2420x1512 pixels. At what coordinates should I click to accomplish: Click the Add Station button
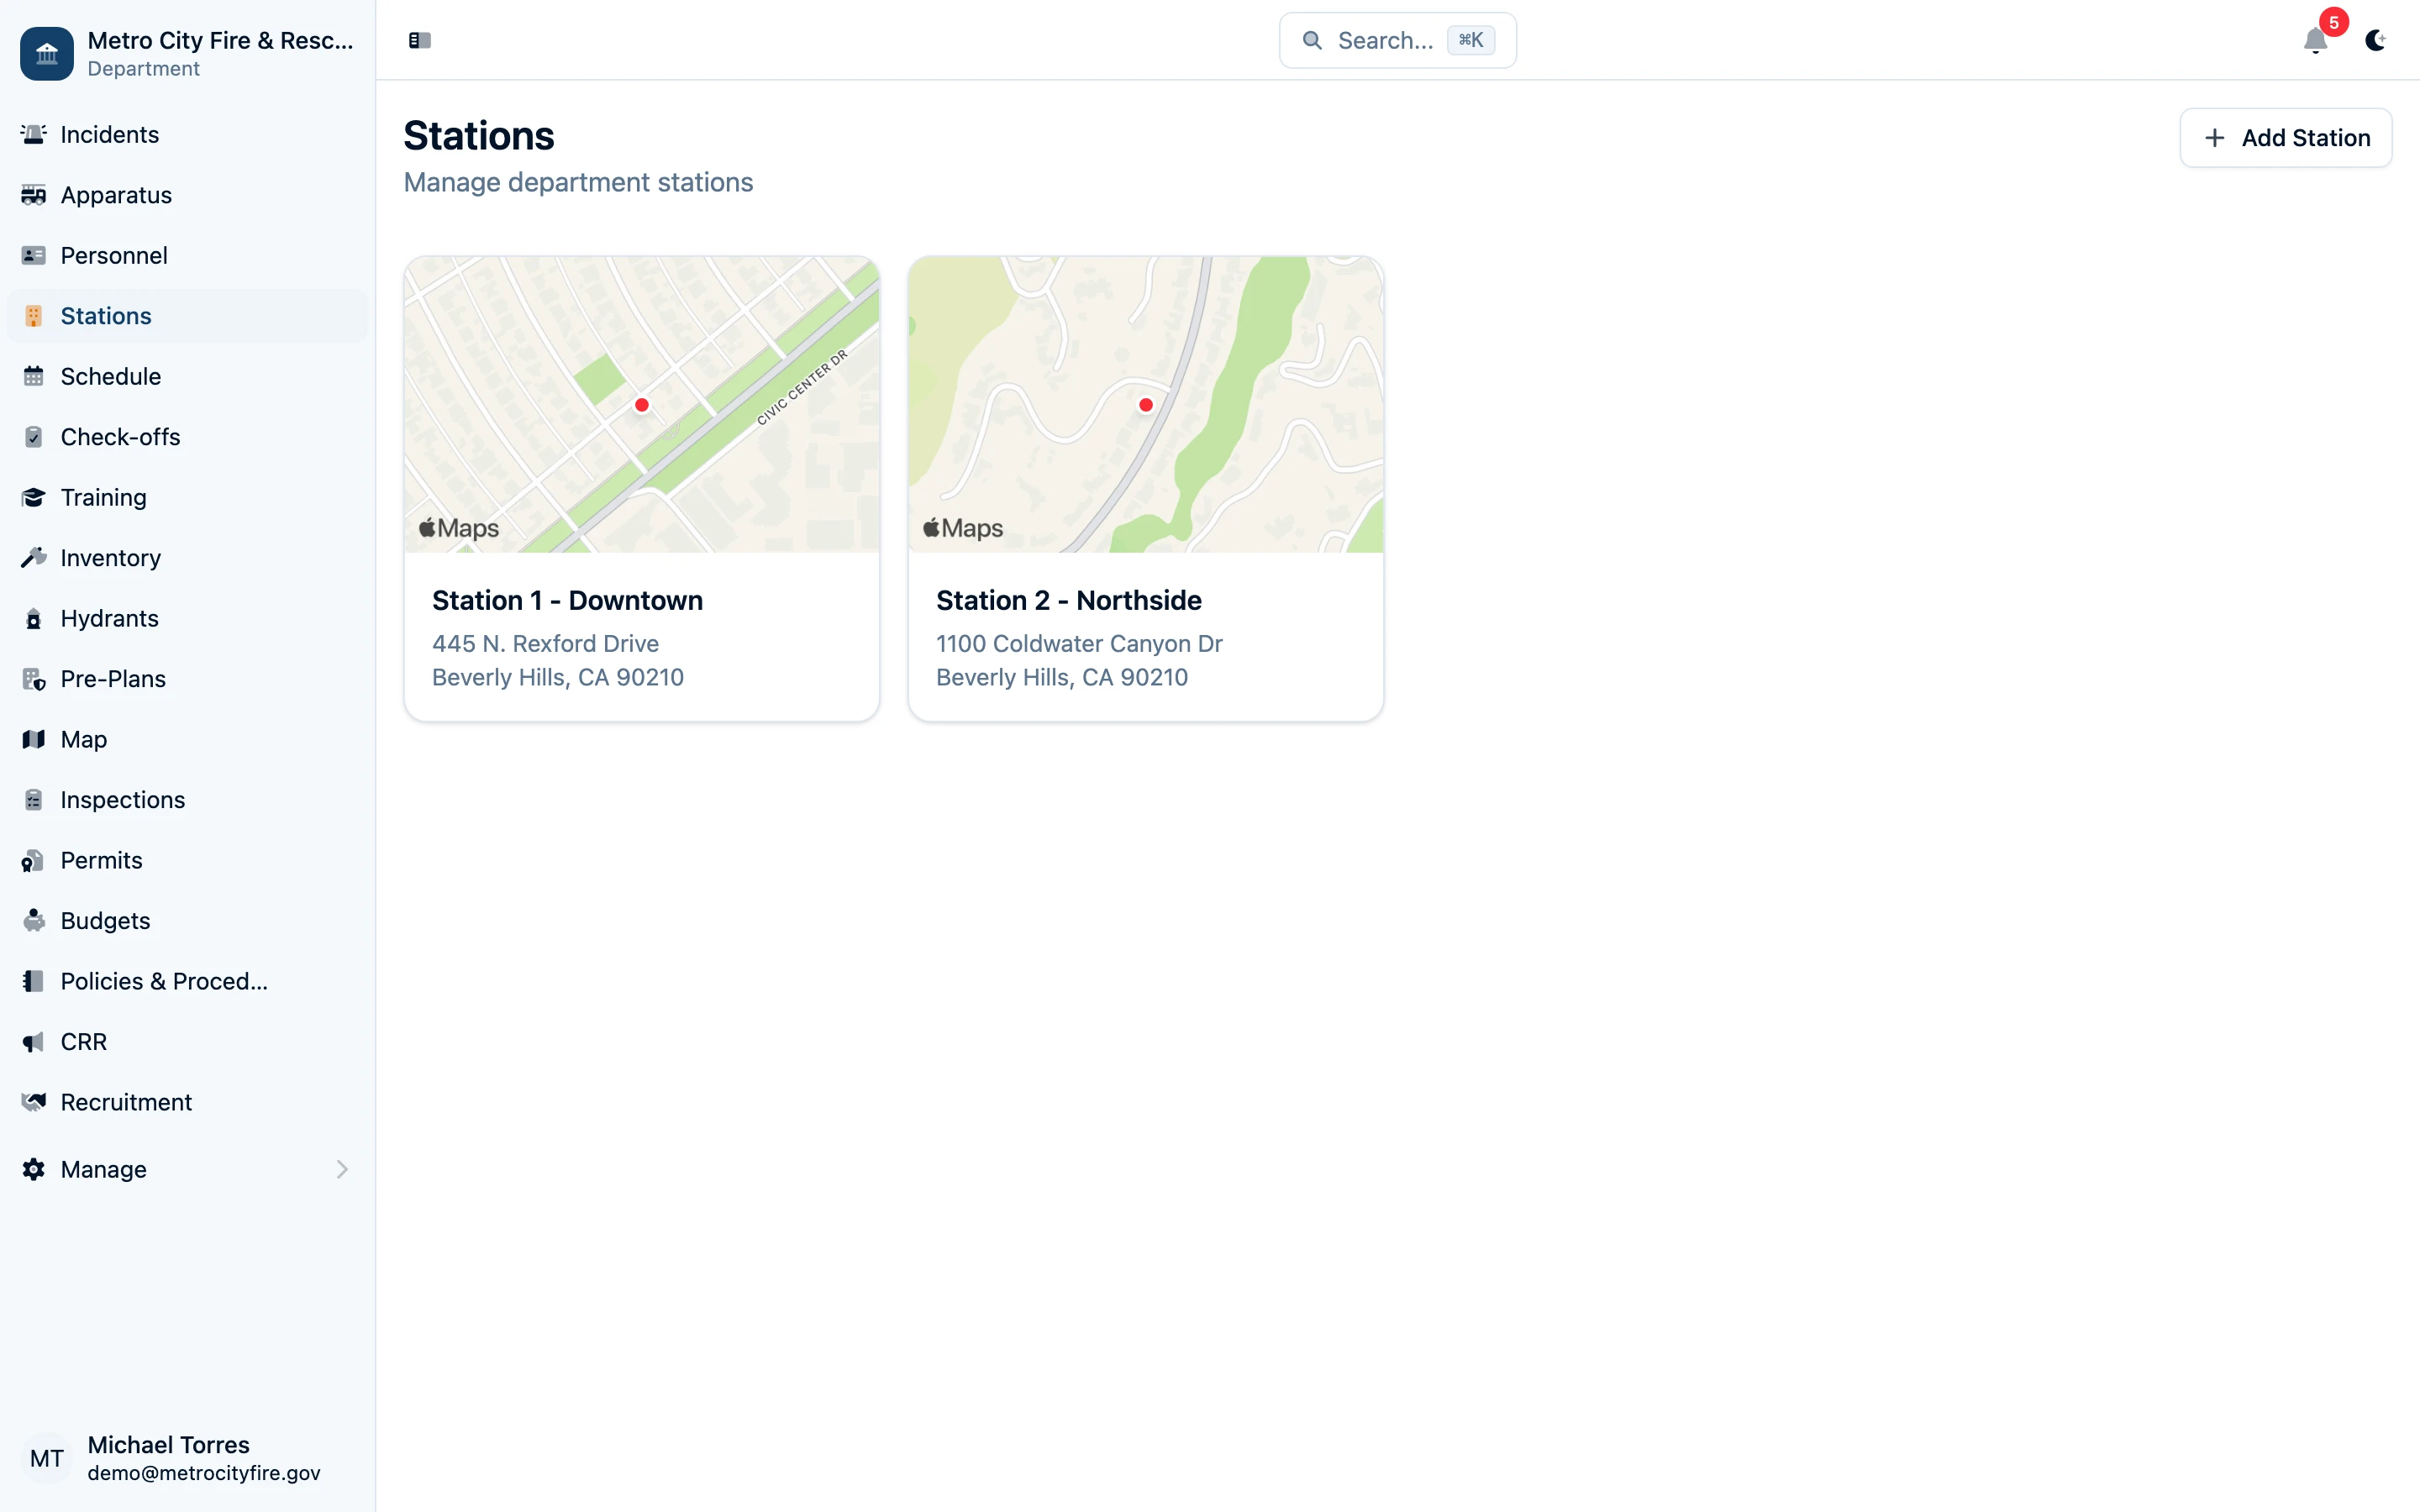tap(2285, 137)
